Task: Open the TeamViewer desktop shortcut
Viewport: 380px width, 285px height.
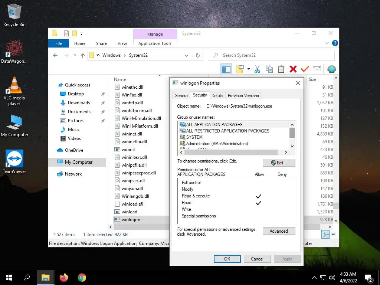Action: tap(14, 162)
